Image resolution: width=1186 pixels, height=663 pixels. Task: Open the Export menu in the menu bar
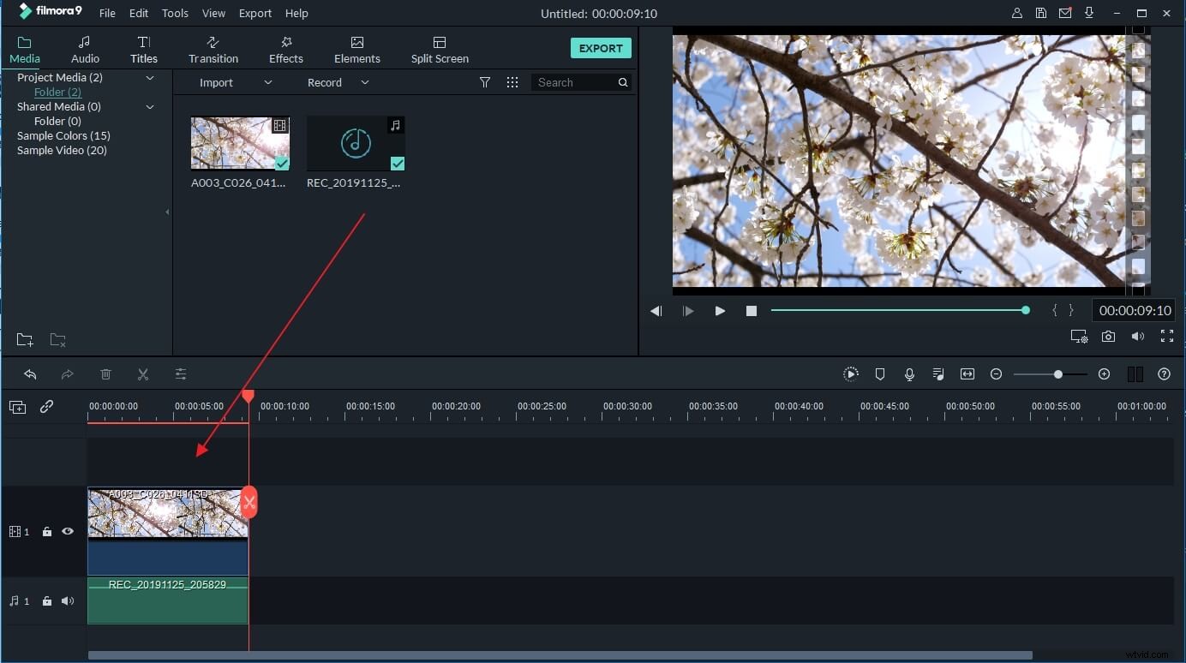pos(255,13)
